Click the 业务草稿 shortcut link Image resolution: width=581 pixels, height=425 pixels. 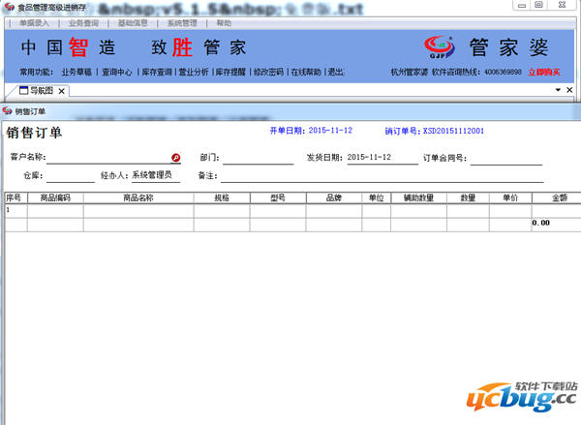[76, 72]
